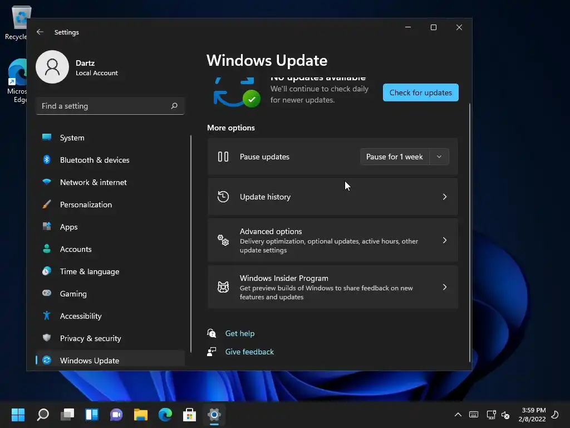This screenshot has width=570, height=428.
Task: Click the sidebar scrollbar
Action: coord(191,244)
